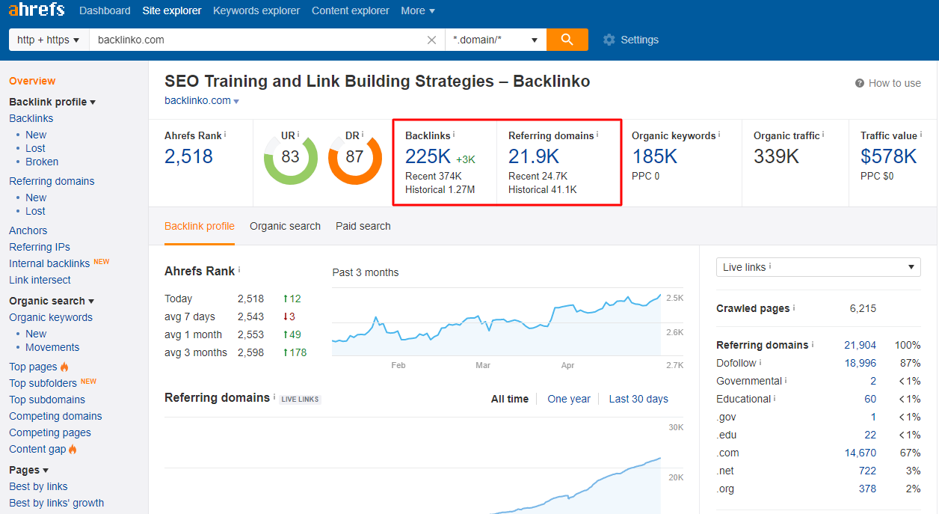Click the Last 30 days time filter
The image size is (939, 514).
tap(638, 399)
